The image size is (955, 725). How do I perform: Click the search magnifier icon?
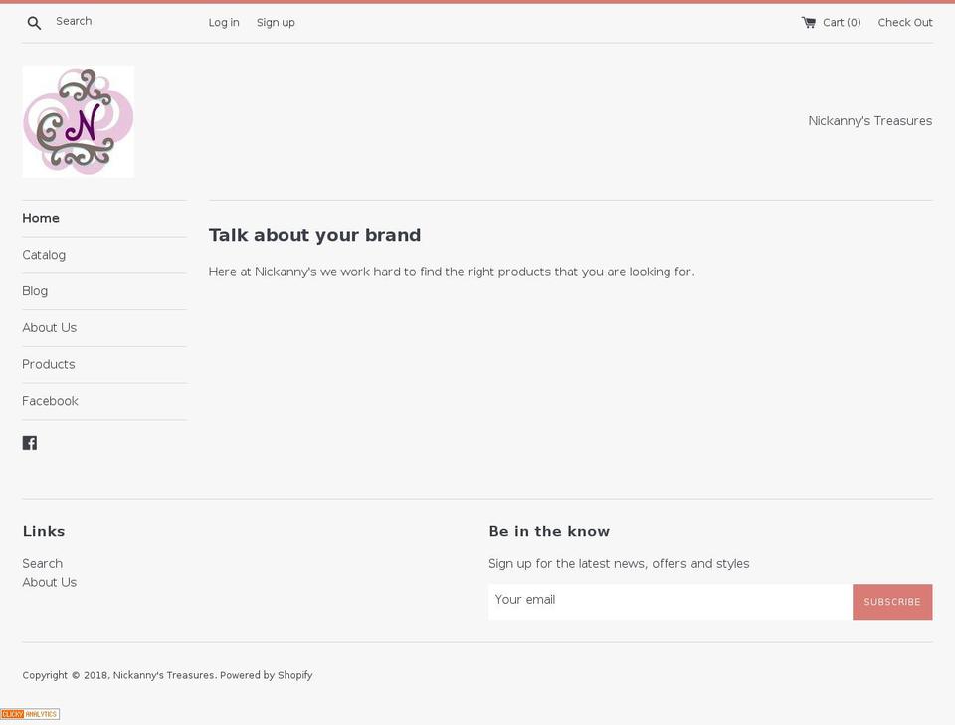[x=34, y=23]
